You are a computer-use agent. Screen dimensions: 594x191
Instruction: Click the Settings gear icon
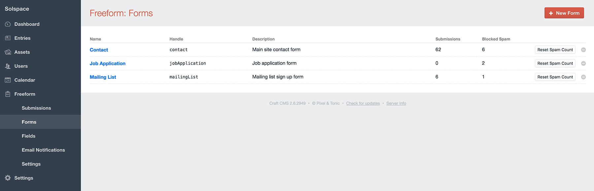point(8,178)
